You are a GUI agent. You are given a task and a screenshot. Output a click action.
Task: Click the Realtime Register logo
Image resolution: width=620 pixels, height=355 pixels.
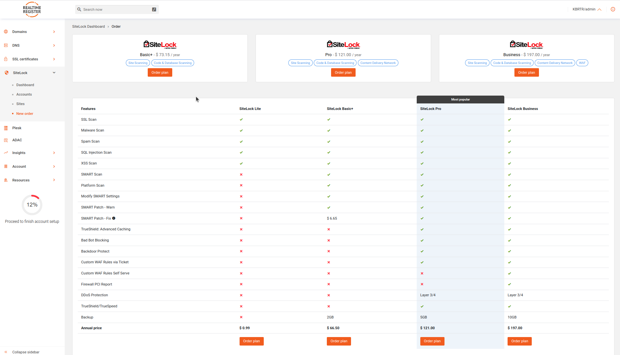[x=32, y=9]
